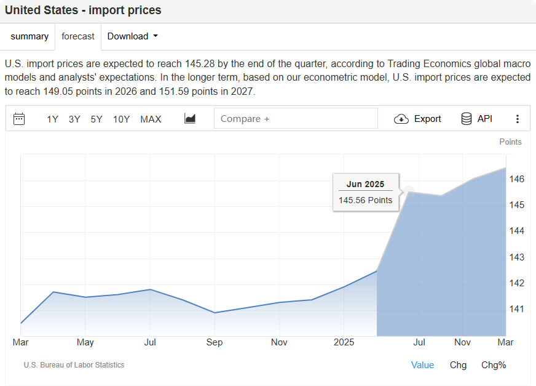536x386 pixels.
Task: Display Chg% percentage change view
Action: [x=494, y=365]
